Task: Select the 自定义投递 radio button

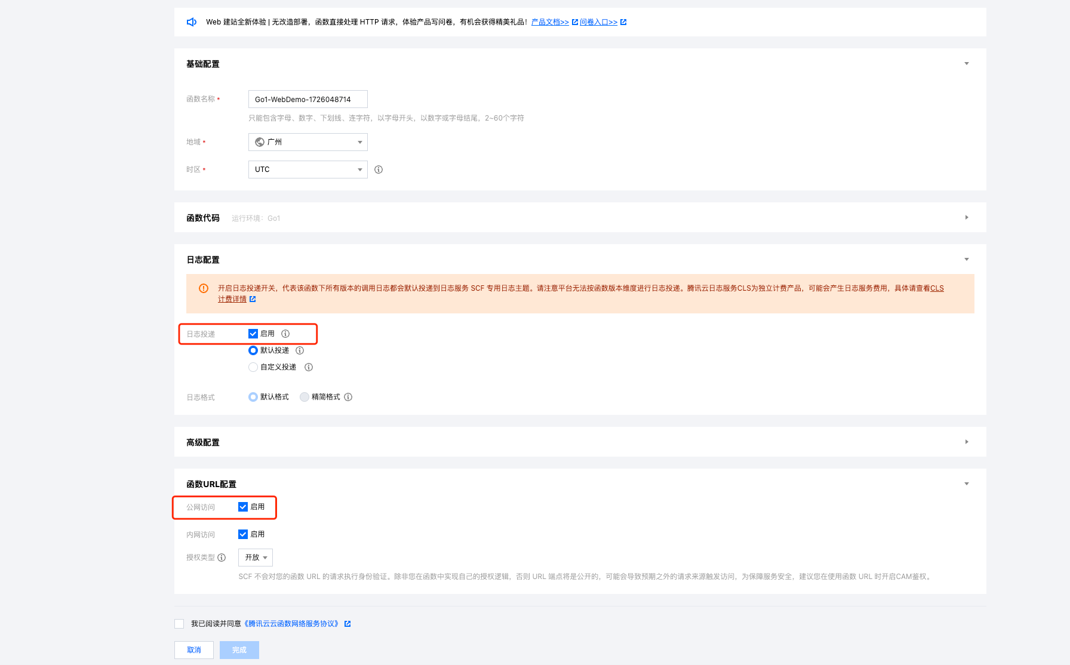Action: click(x=253, y=367)
